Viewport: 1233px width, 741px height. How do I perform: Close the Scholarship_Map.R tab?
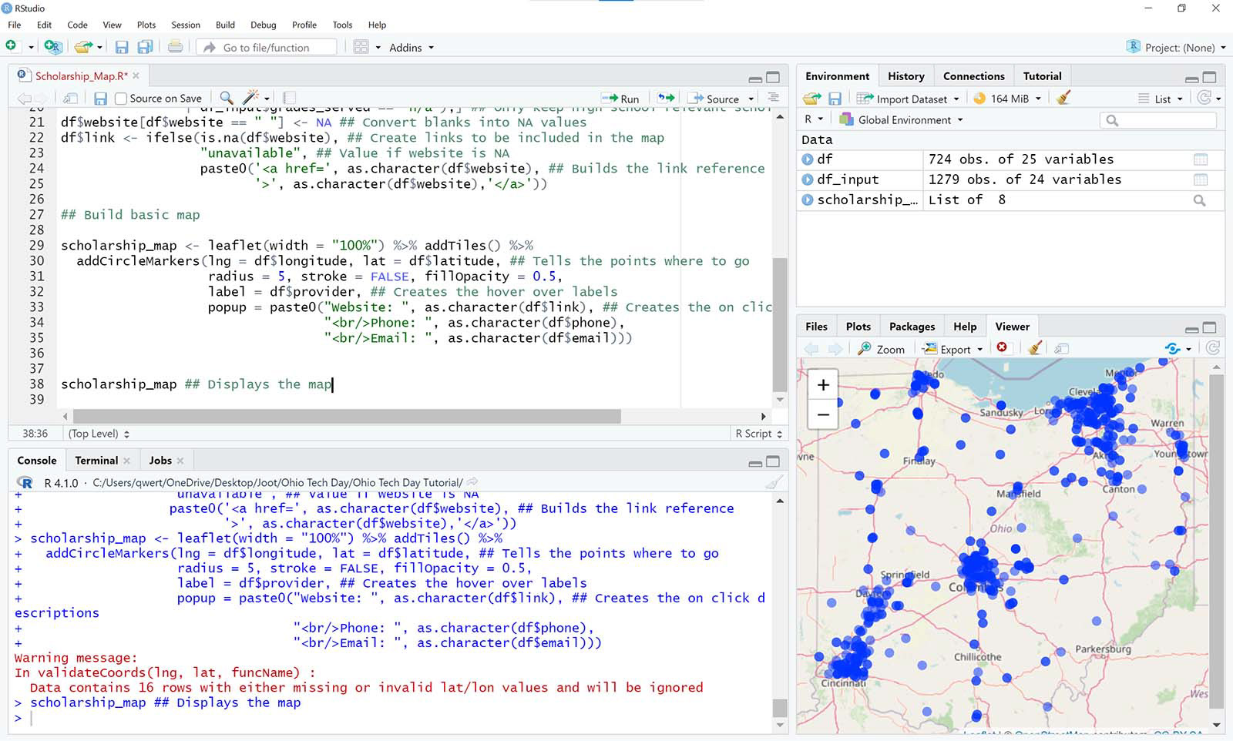click(x=136, y=75)
